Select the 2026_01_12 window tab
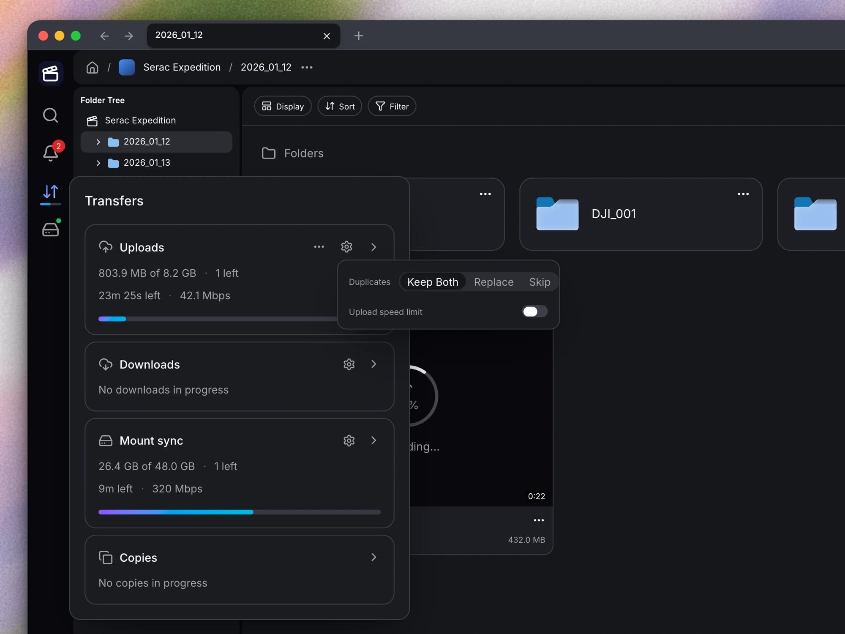845x634 pixels. tap(243, 36)
